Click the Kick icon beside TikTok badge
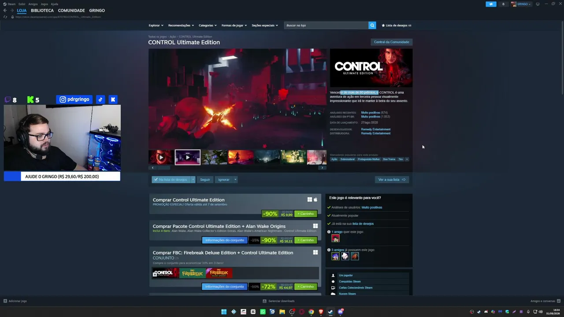 click(x=113, y=100)
